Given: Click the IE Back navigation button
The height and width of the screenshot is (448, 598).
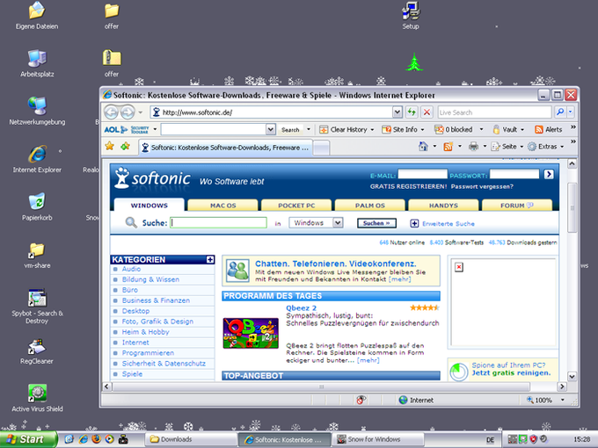Looking at the screenshot, I should pos(111,112).
